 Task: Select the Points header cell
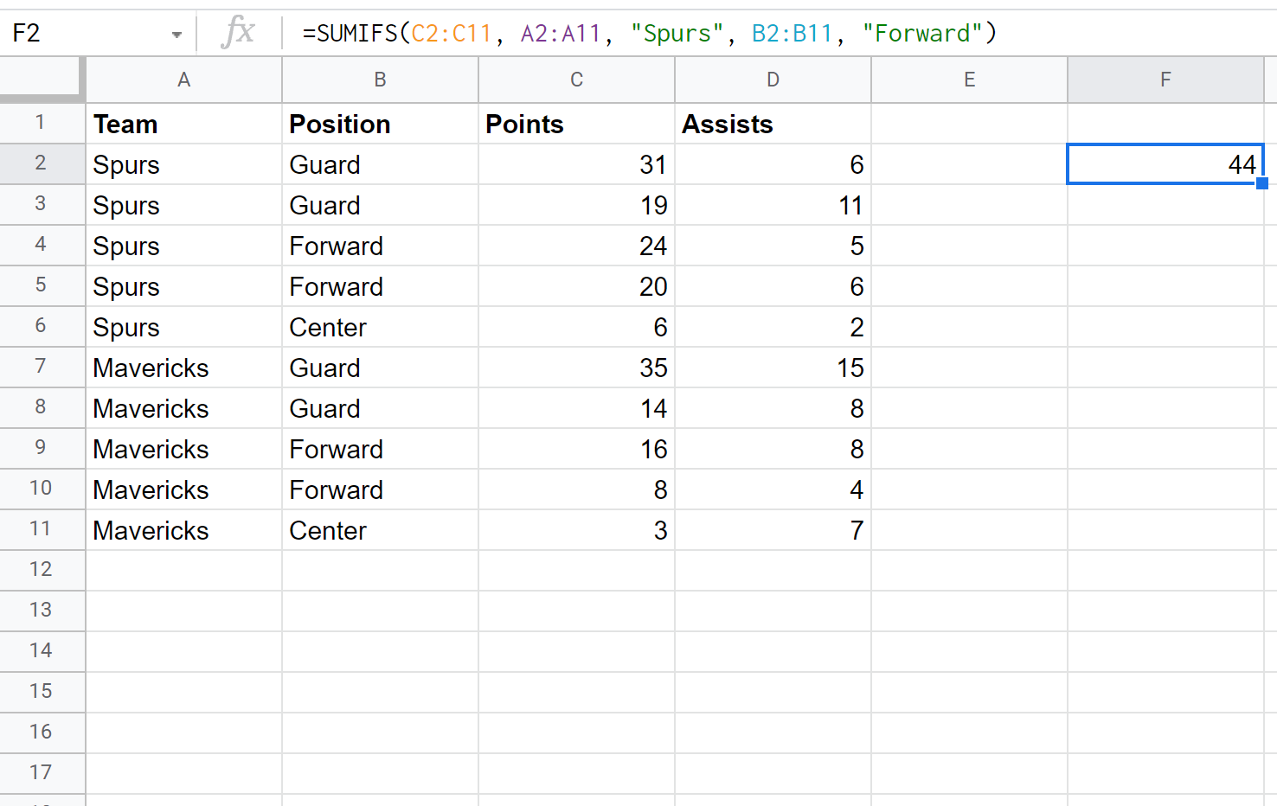click(576, 124)
